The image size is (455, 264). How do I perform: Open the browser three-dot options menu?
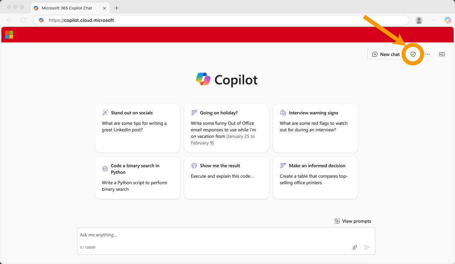point(433,20)
